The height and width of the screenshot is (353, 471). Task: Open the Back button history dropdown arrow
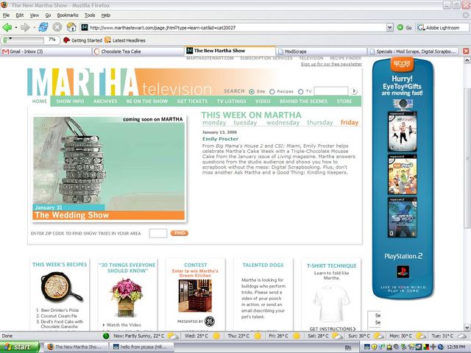point(16,28)
